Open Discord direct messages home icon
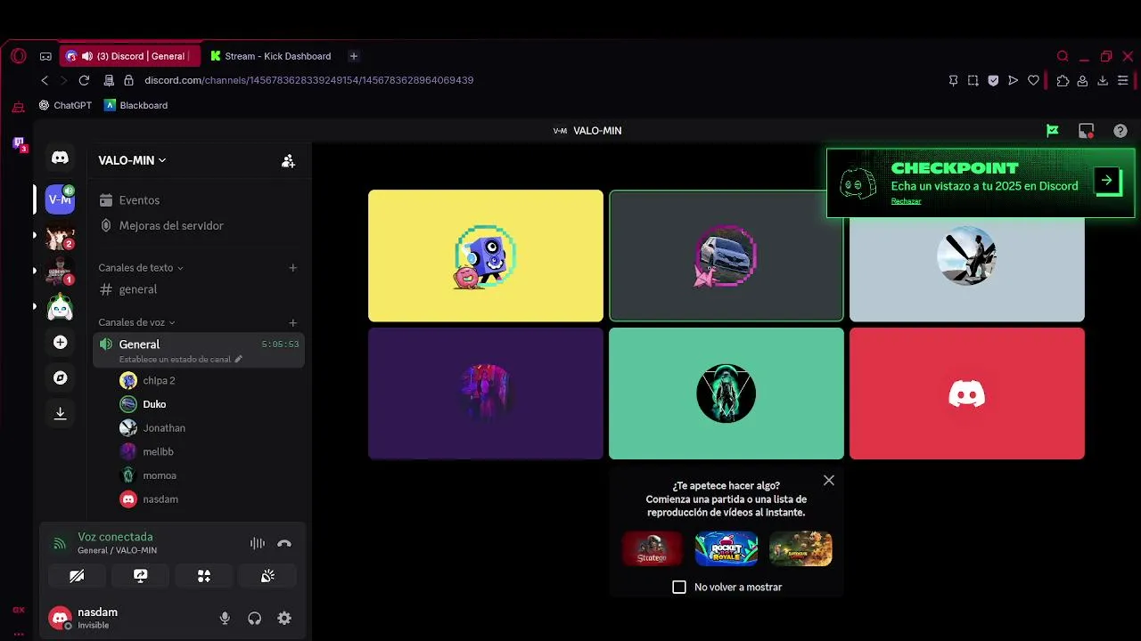Viewport: 1141px width, 641px height. 60,158
